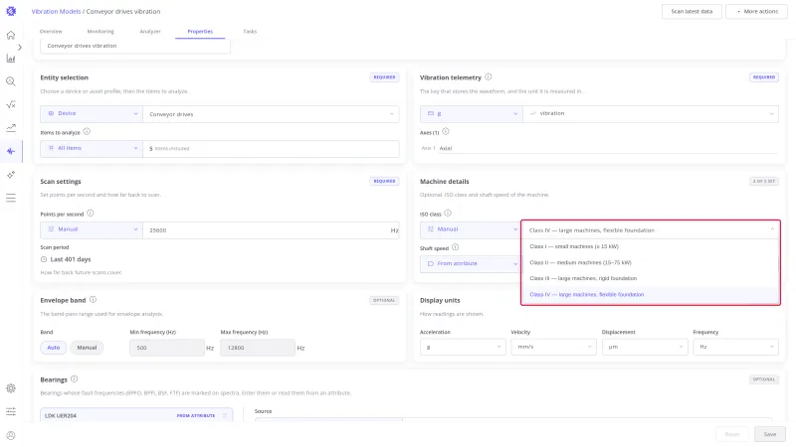The image size is (796, 447).
Task: Select the LDK UER204 bearing entry
Action: pyautogui.click(x=136, y=415)
